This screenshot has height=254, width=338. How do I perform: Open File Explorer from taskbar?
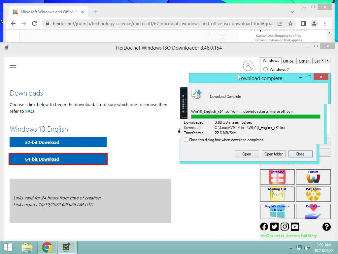pyautogui.click(x=27, y=247)
